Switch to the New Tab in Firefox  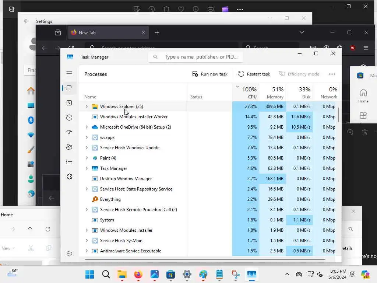(x=109, y=33)
